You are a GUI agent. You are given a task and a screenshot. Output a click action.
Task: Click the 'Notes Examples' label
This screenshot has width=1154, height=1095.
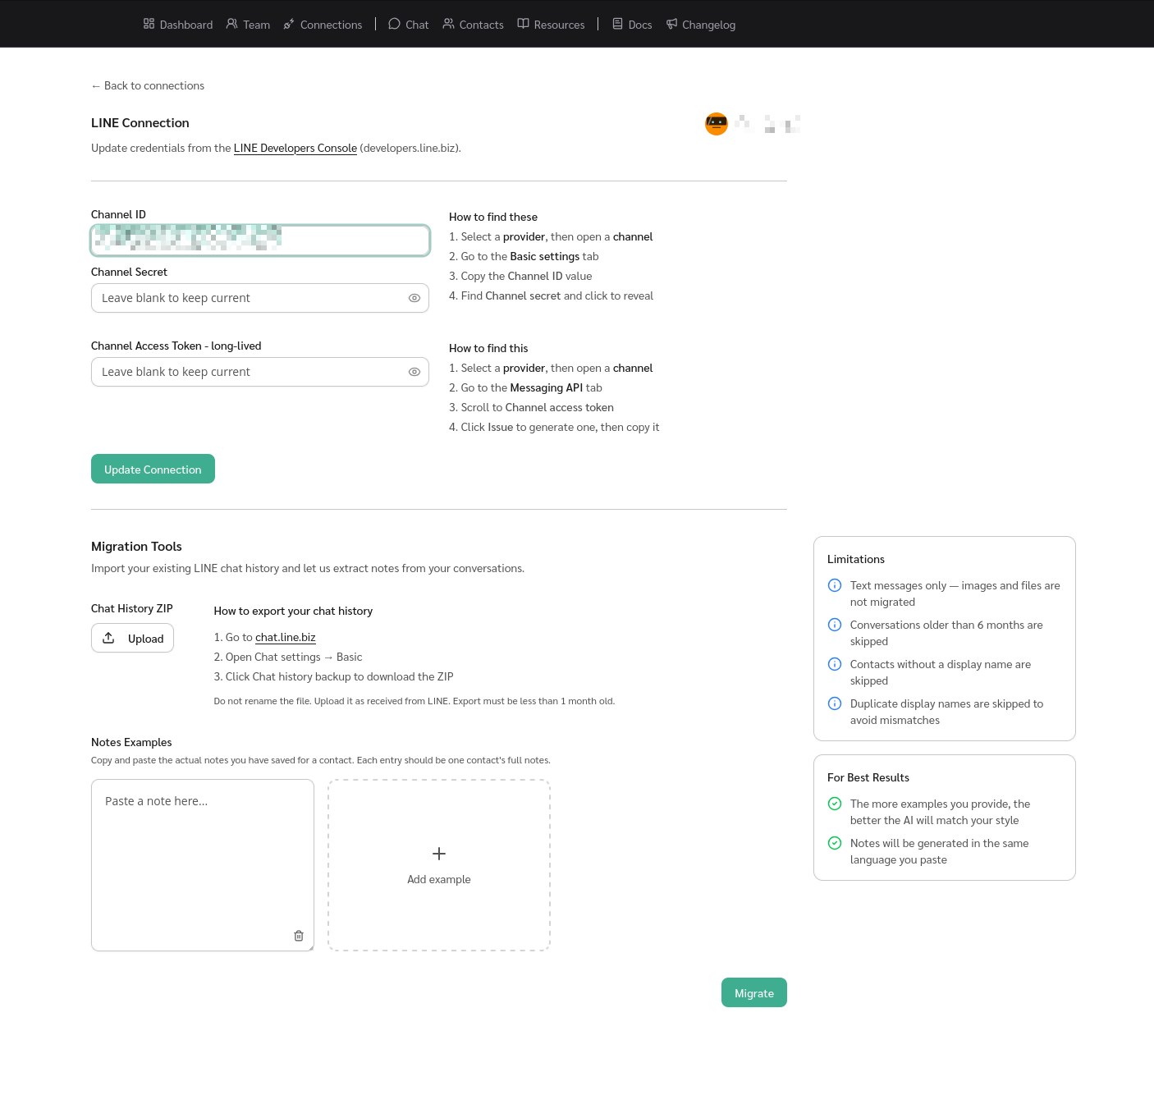[131, 742]
